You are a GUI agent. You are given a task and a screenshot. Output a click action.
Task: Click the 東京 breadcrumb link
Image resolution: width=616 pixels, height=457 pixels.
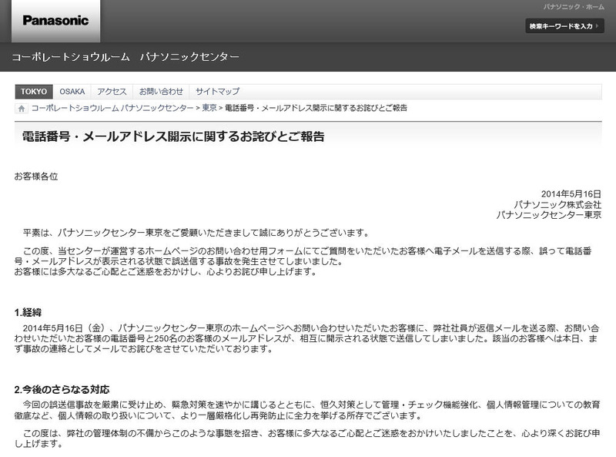(x=209, y=109)
